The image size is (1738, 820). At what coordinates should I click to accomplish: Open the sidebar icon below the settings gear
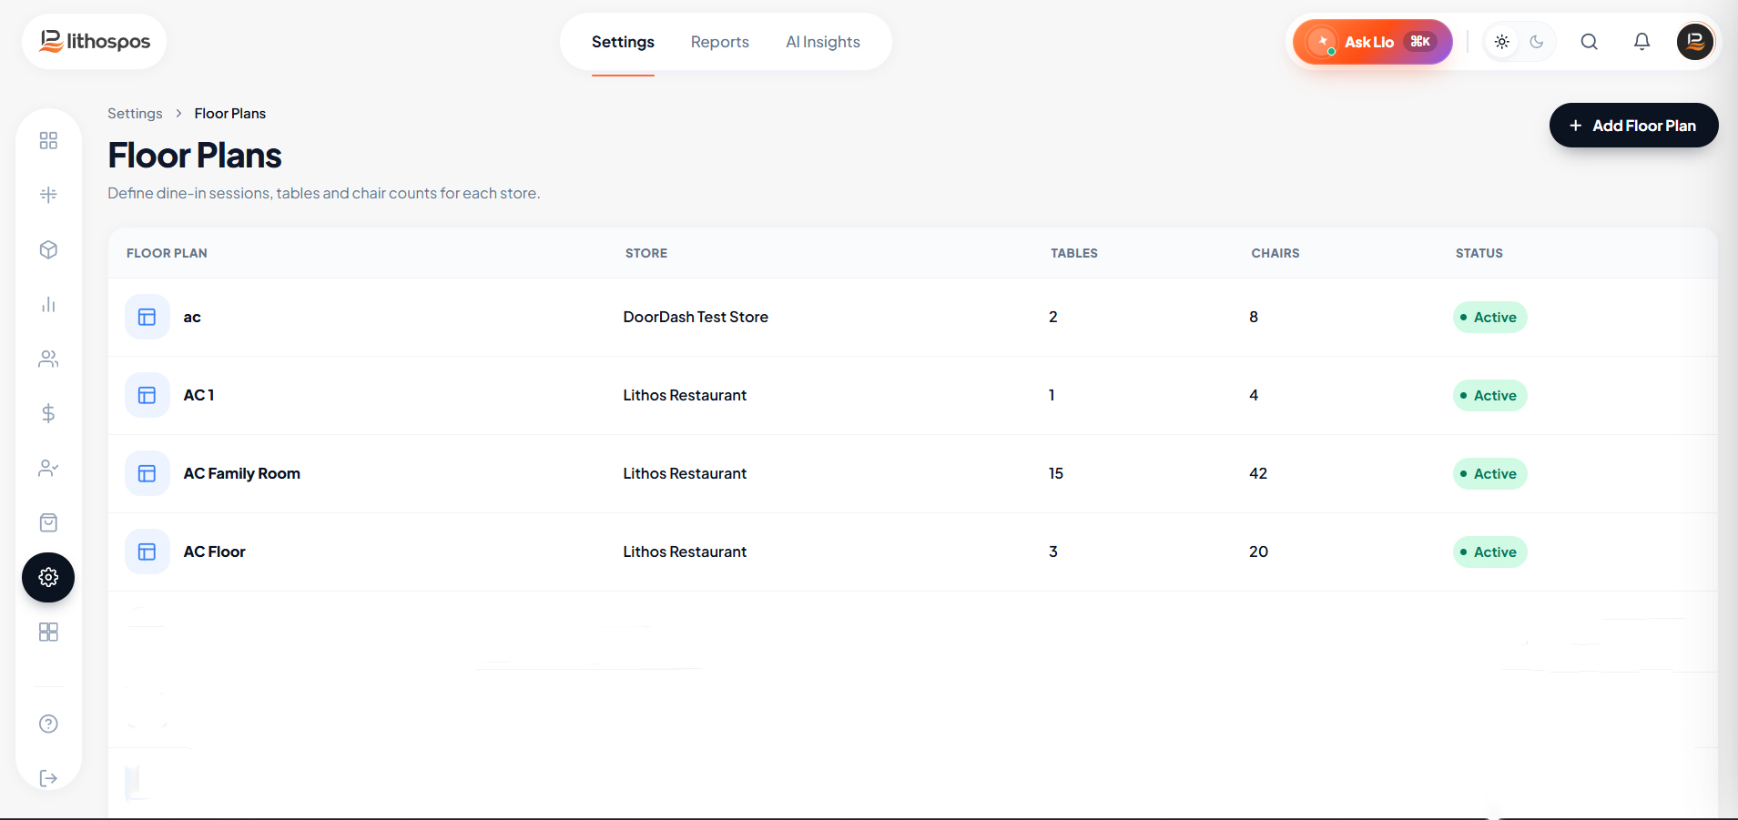48,632
